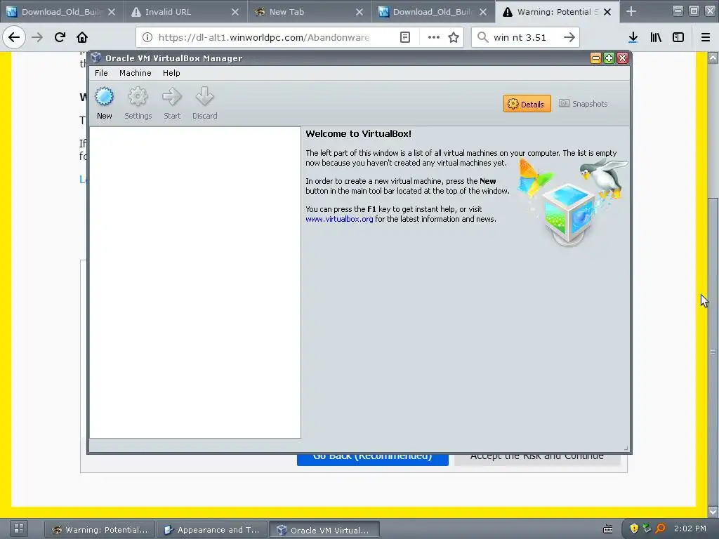
Task: Reload the current Firefox page
Action: pos(60,37)
